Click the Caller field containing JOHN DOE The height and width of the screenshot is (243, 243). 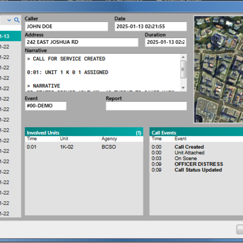(66, 26)
